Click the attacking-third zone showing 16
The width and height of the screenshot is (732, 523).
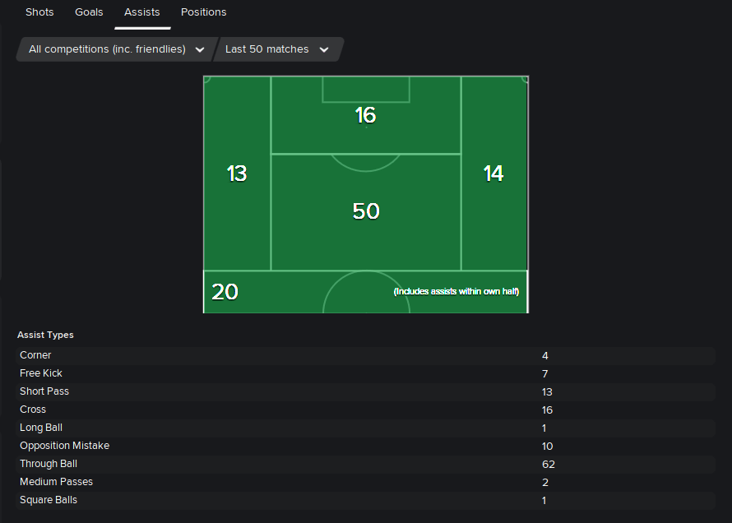click(365, 115)
